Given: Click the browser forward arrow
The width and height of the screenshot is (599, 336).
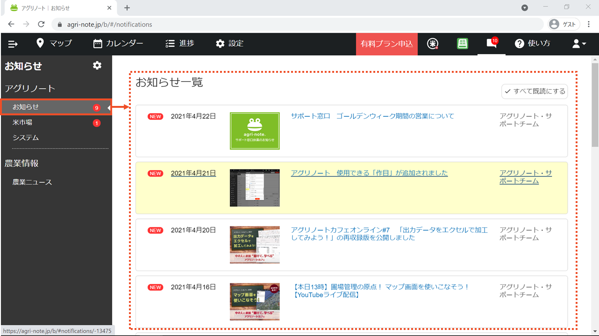Looking at the screenshot, I should pyautogui.click(x=26, y=24).
